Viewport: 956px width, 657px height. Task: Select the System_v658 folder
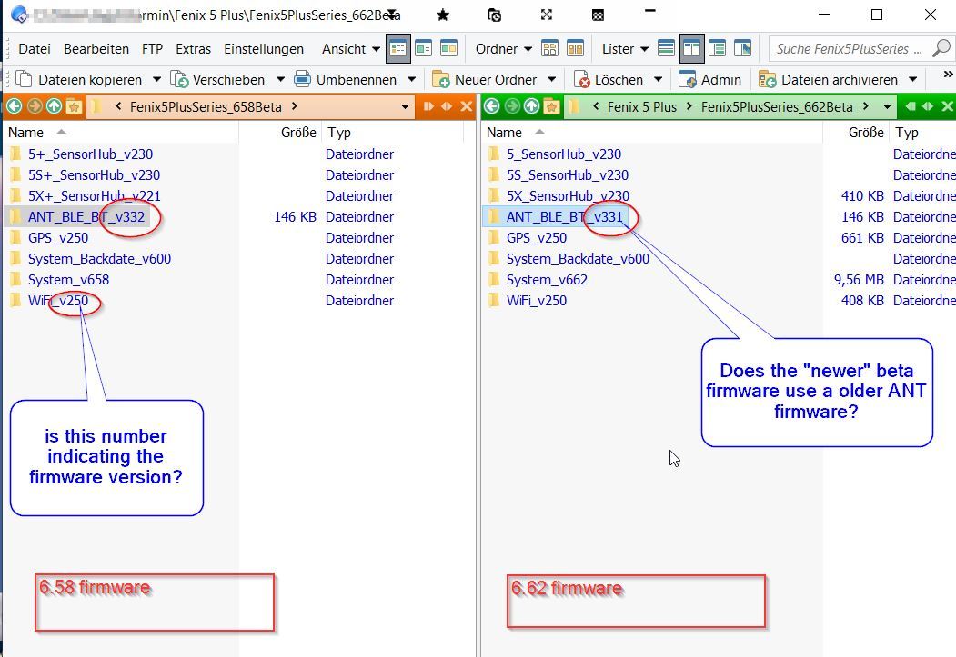pyautogui.click(x=68, y=280)
